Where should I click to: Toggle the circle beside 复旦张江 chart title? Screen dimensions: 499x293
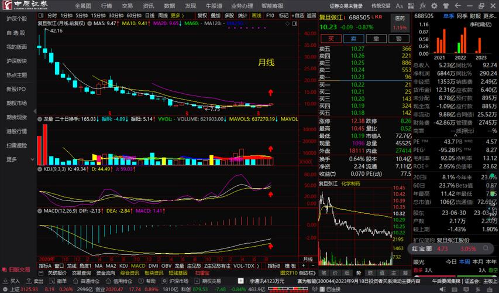click(90, 23)
